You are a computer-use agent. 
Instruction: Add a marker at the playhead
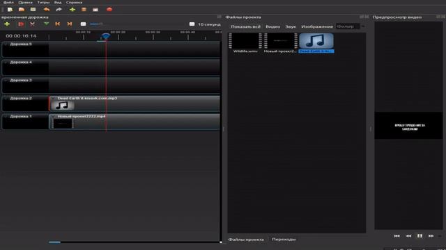tap(47, 24)
